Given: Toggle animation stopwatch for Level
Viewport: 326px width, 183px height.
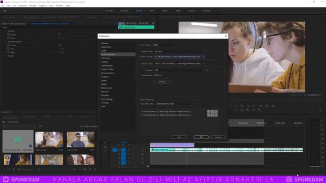Looking at the screenshot, I should pos(8,38).
